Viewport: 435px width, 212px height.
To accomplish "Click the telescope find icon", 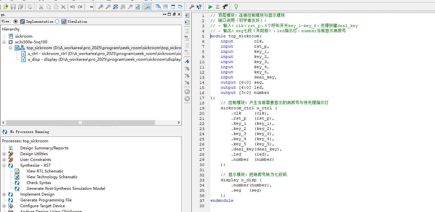I will pyautogui.click(x=225, y=6).
